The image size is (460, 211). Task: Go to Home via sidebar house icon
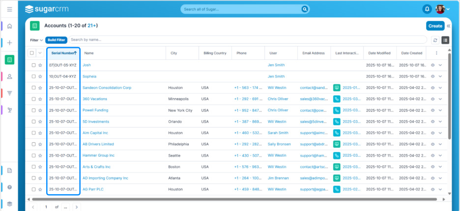tap(9, 26)
